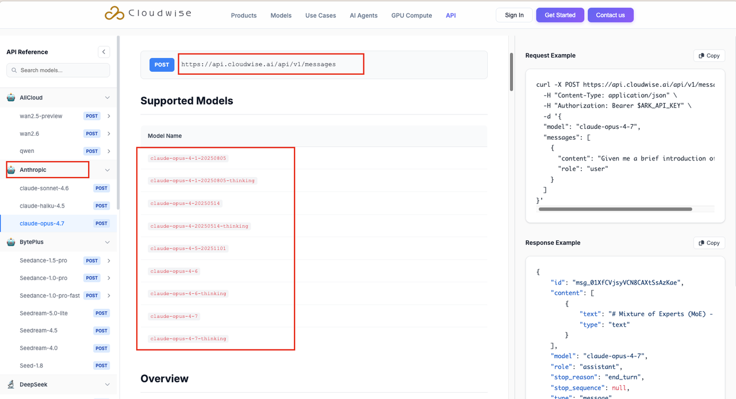The width and height of the screenshot is (736, 399).
Task: Click the API Reference sidebar title
Action: (27, 52)
